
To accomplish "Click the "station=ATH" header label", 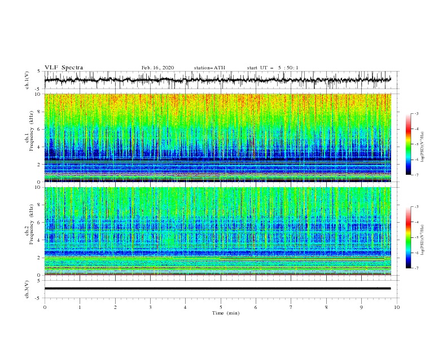I will pos(209,68).
